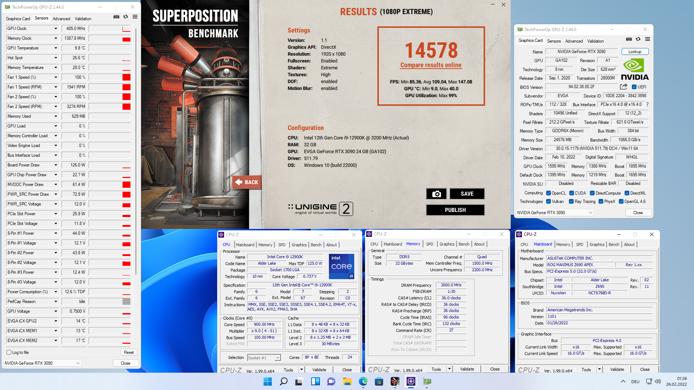Open Bench tab in CPU-Z CPU window
Image resolution: width=694 pixels, height=390 pixels.
316,245
